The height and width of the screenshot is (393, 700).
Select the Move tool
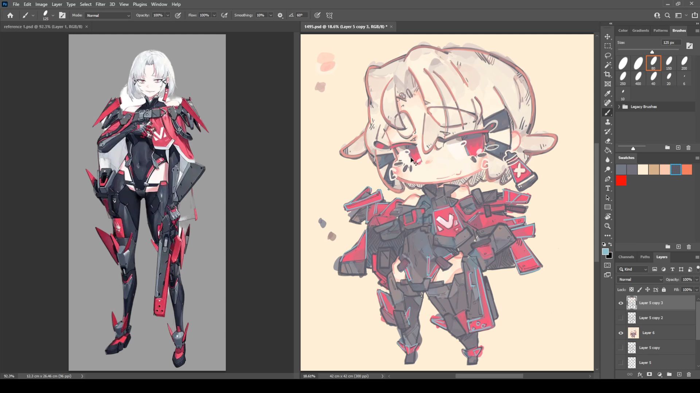coord(607,37)
